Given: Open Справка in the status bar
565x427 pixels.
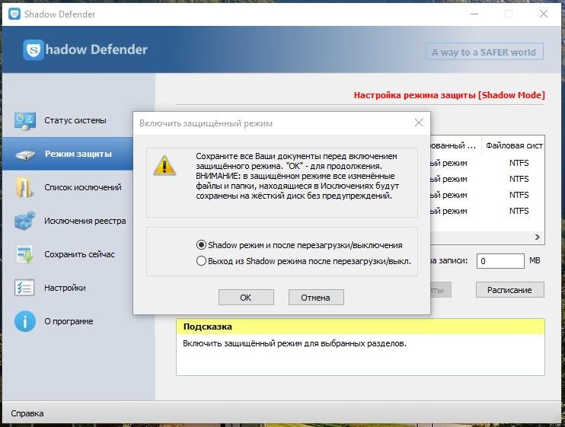Looking at the screenshot, I should click(27, 413).
